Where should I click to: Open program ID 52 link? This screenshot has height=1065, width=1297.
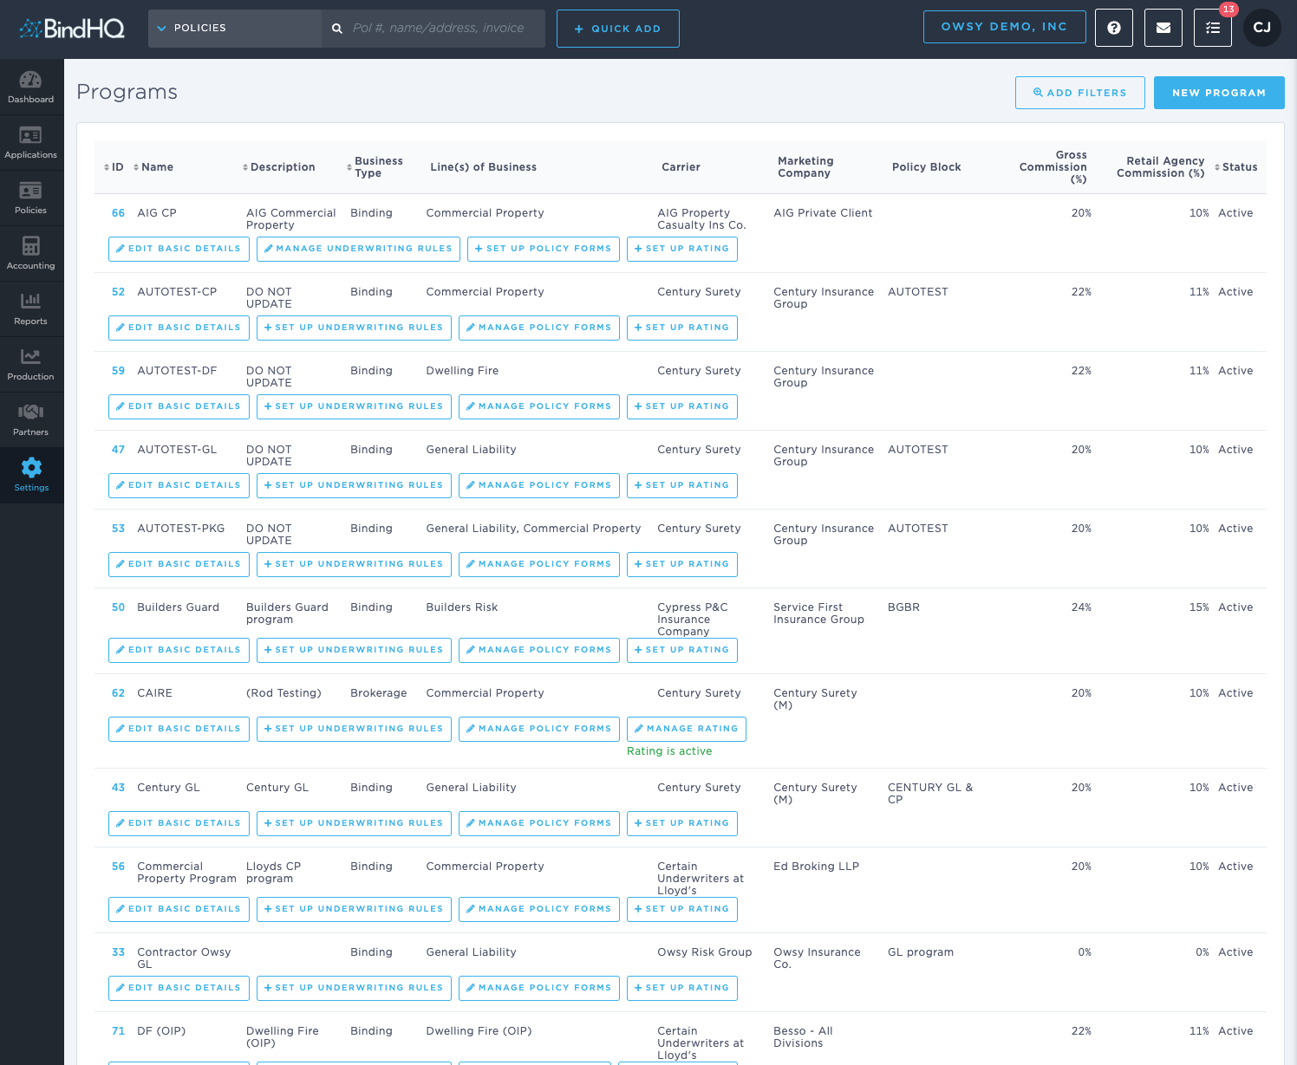pos(119,292)
